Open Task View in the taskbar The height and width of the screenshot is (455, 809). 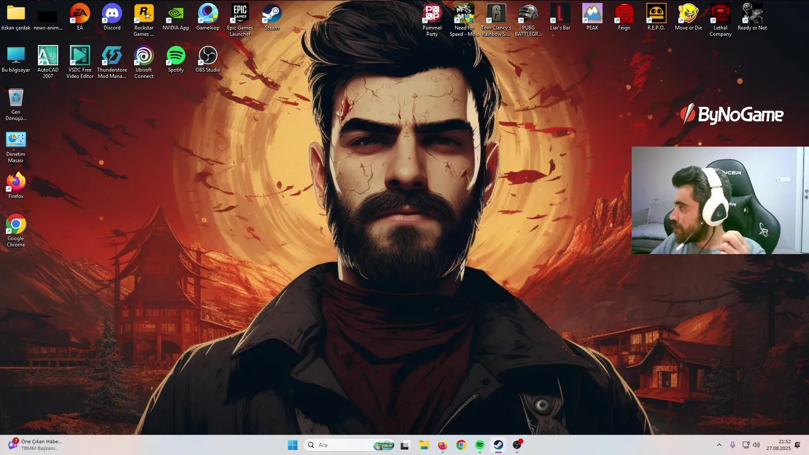point(404,445)
